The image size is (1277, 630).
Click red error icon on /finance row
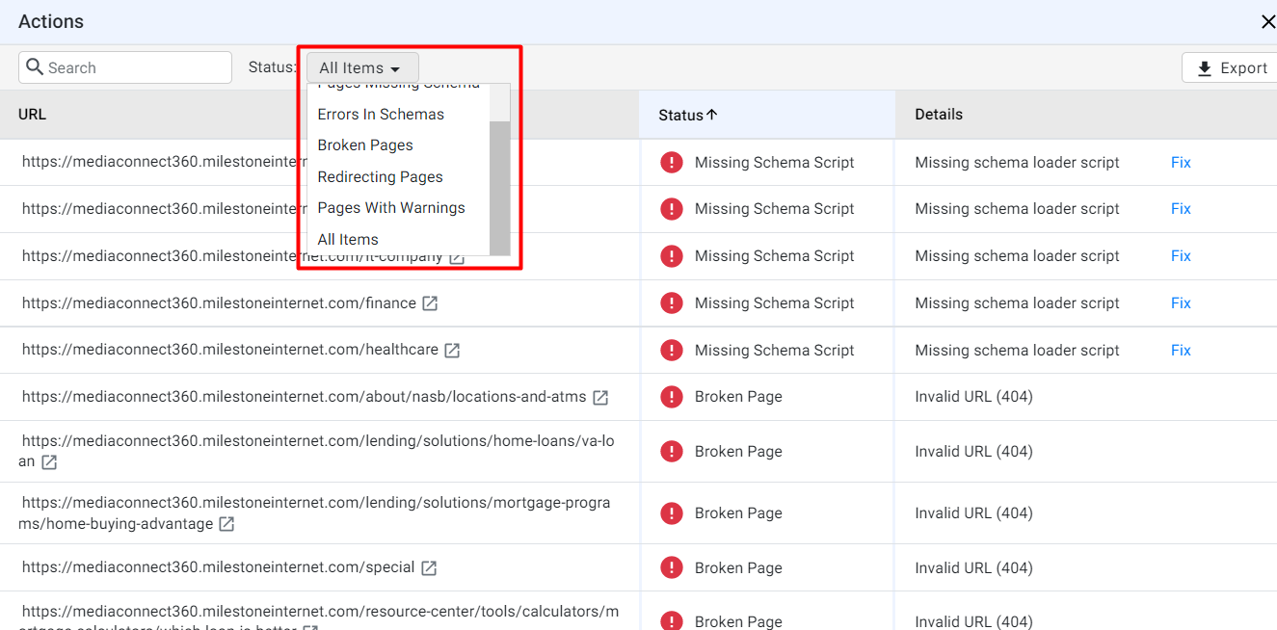[x=672, y=302]
